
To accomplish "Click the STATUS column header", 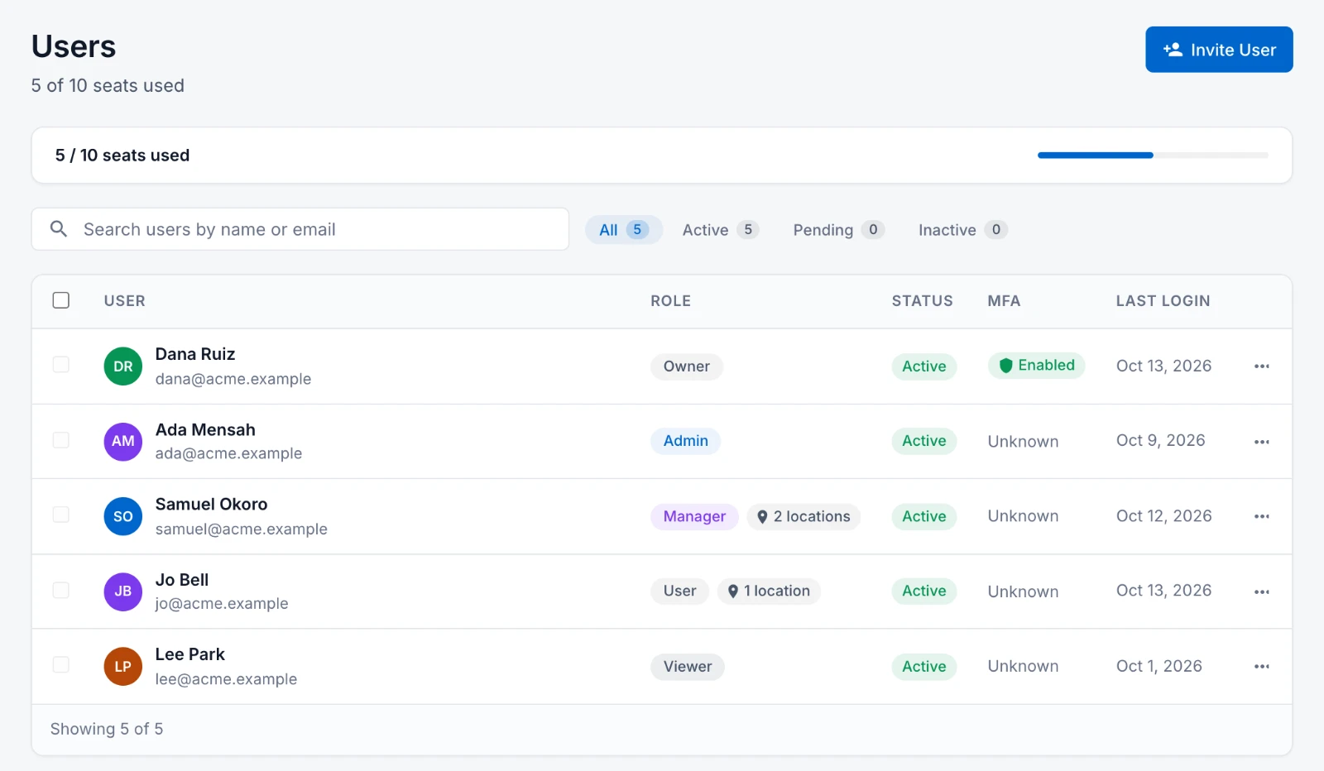I will tap(922, 301).
